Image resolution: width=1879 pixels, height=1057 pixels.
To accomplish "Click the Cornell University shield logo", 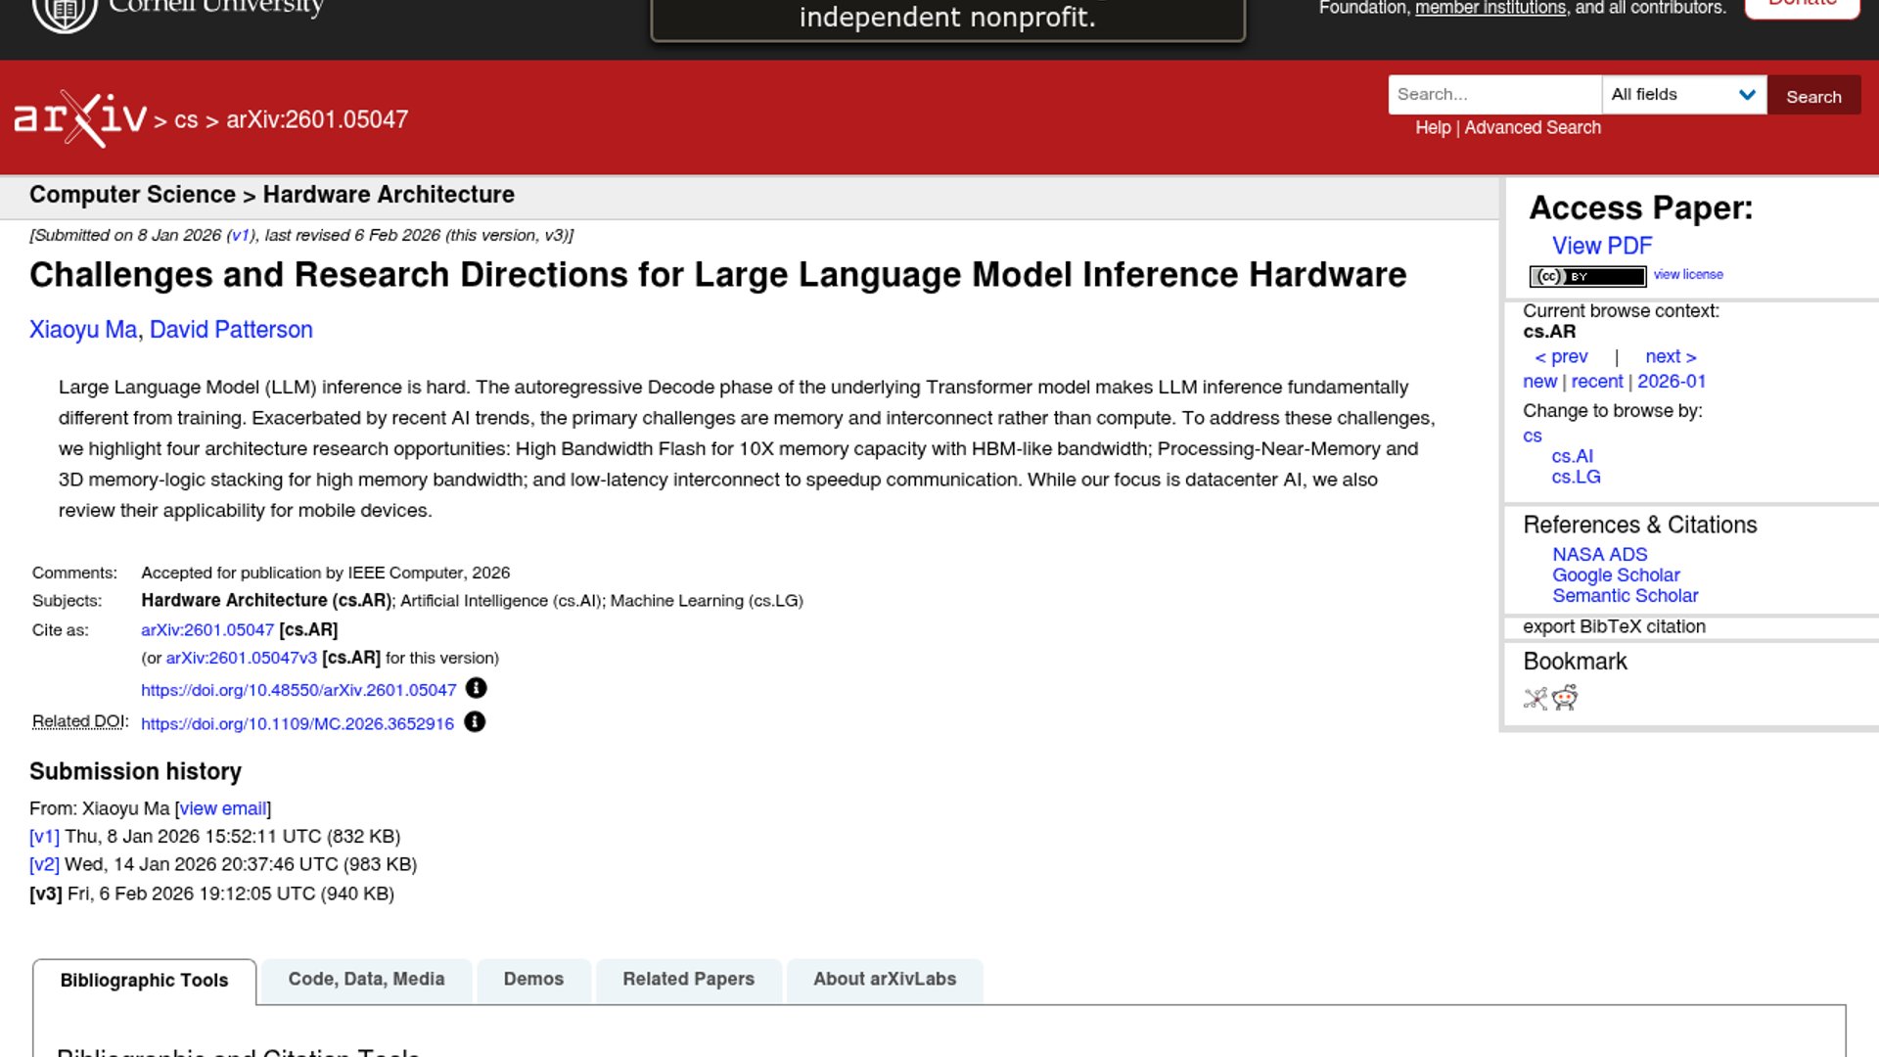I will pyautogui.click(x=65, y=12).
